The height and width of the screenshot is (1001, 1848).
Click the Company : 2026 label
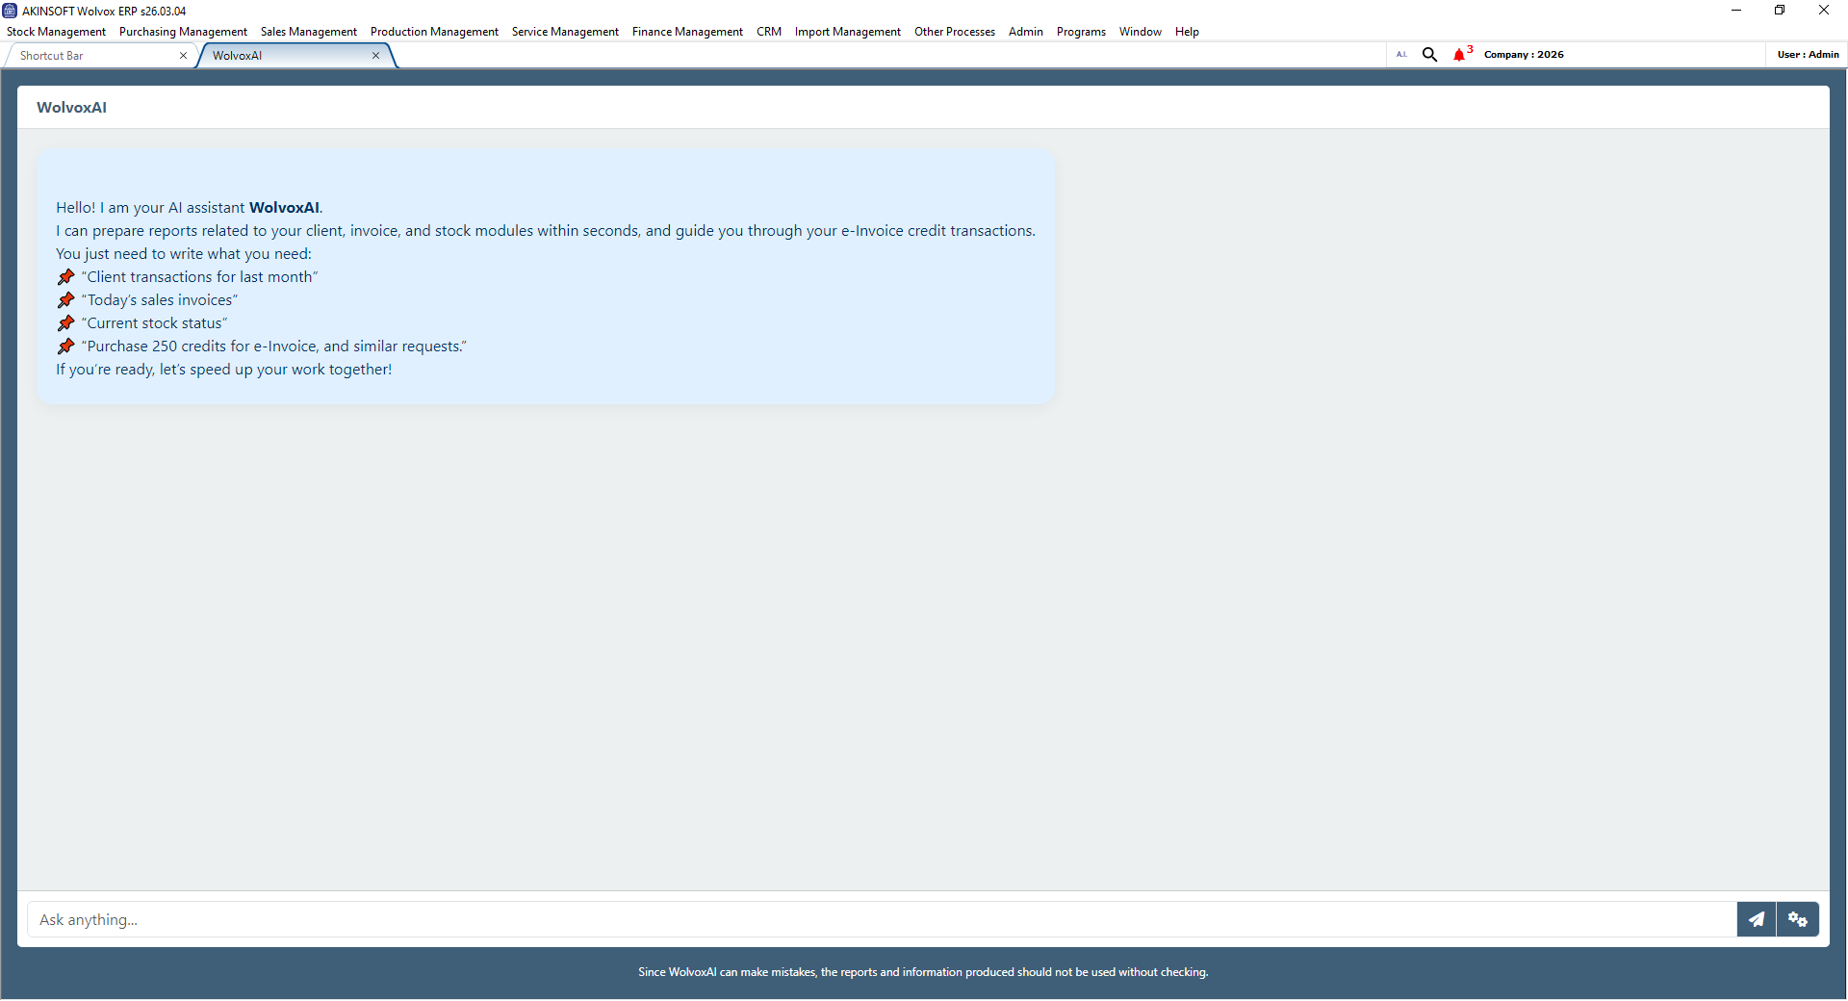(1524, 55)
